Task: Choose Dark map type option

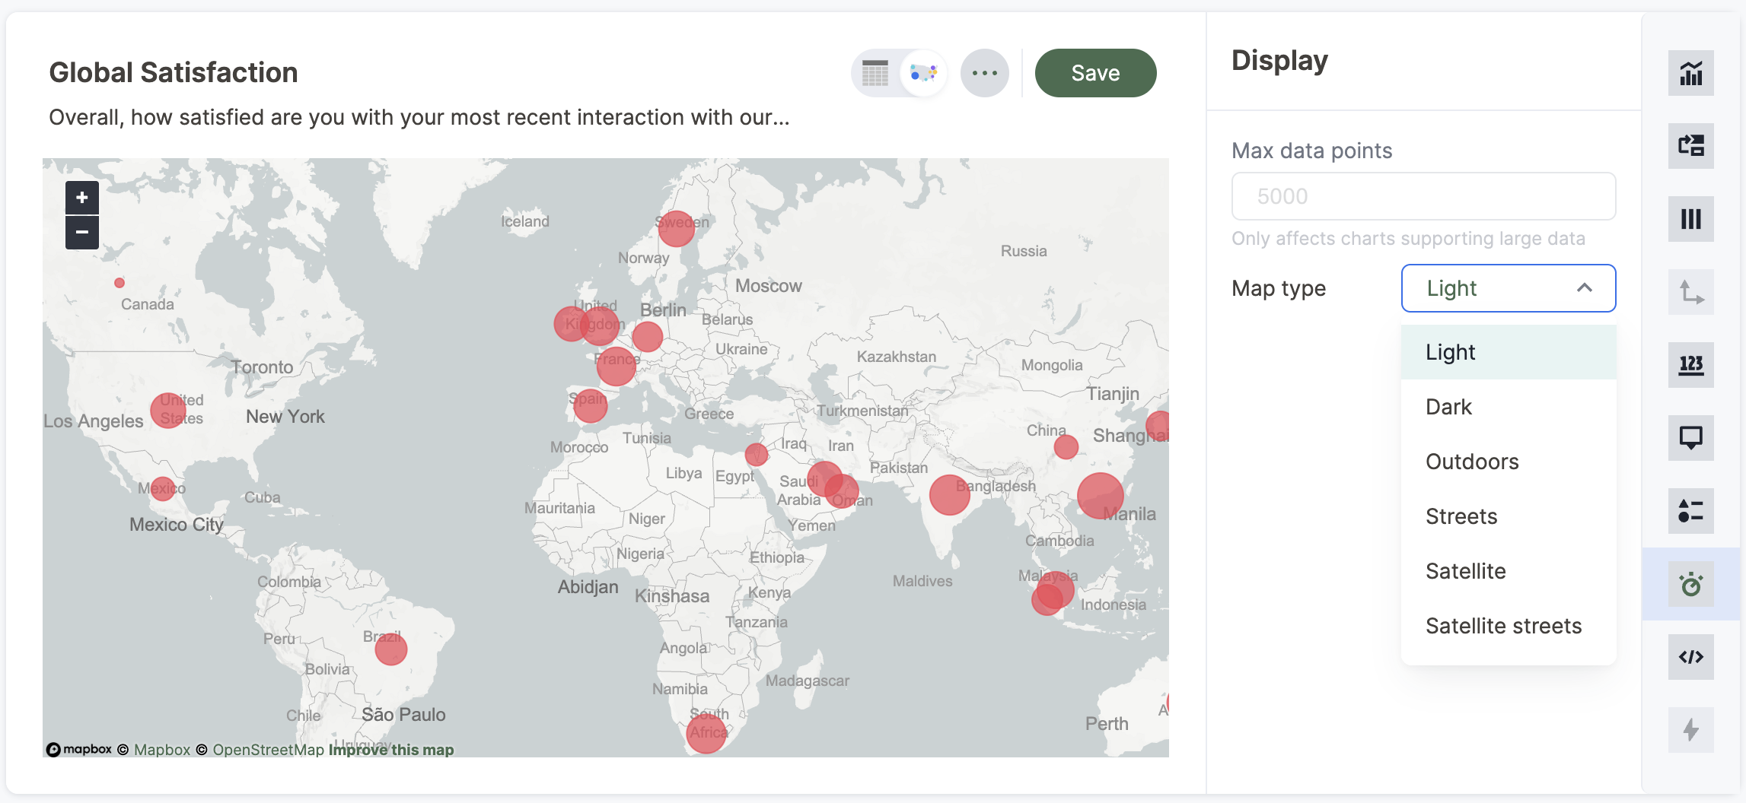Action: coord(1508,407)
